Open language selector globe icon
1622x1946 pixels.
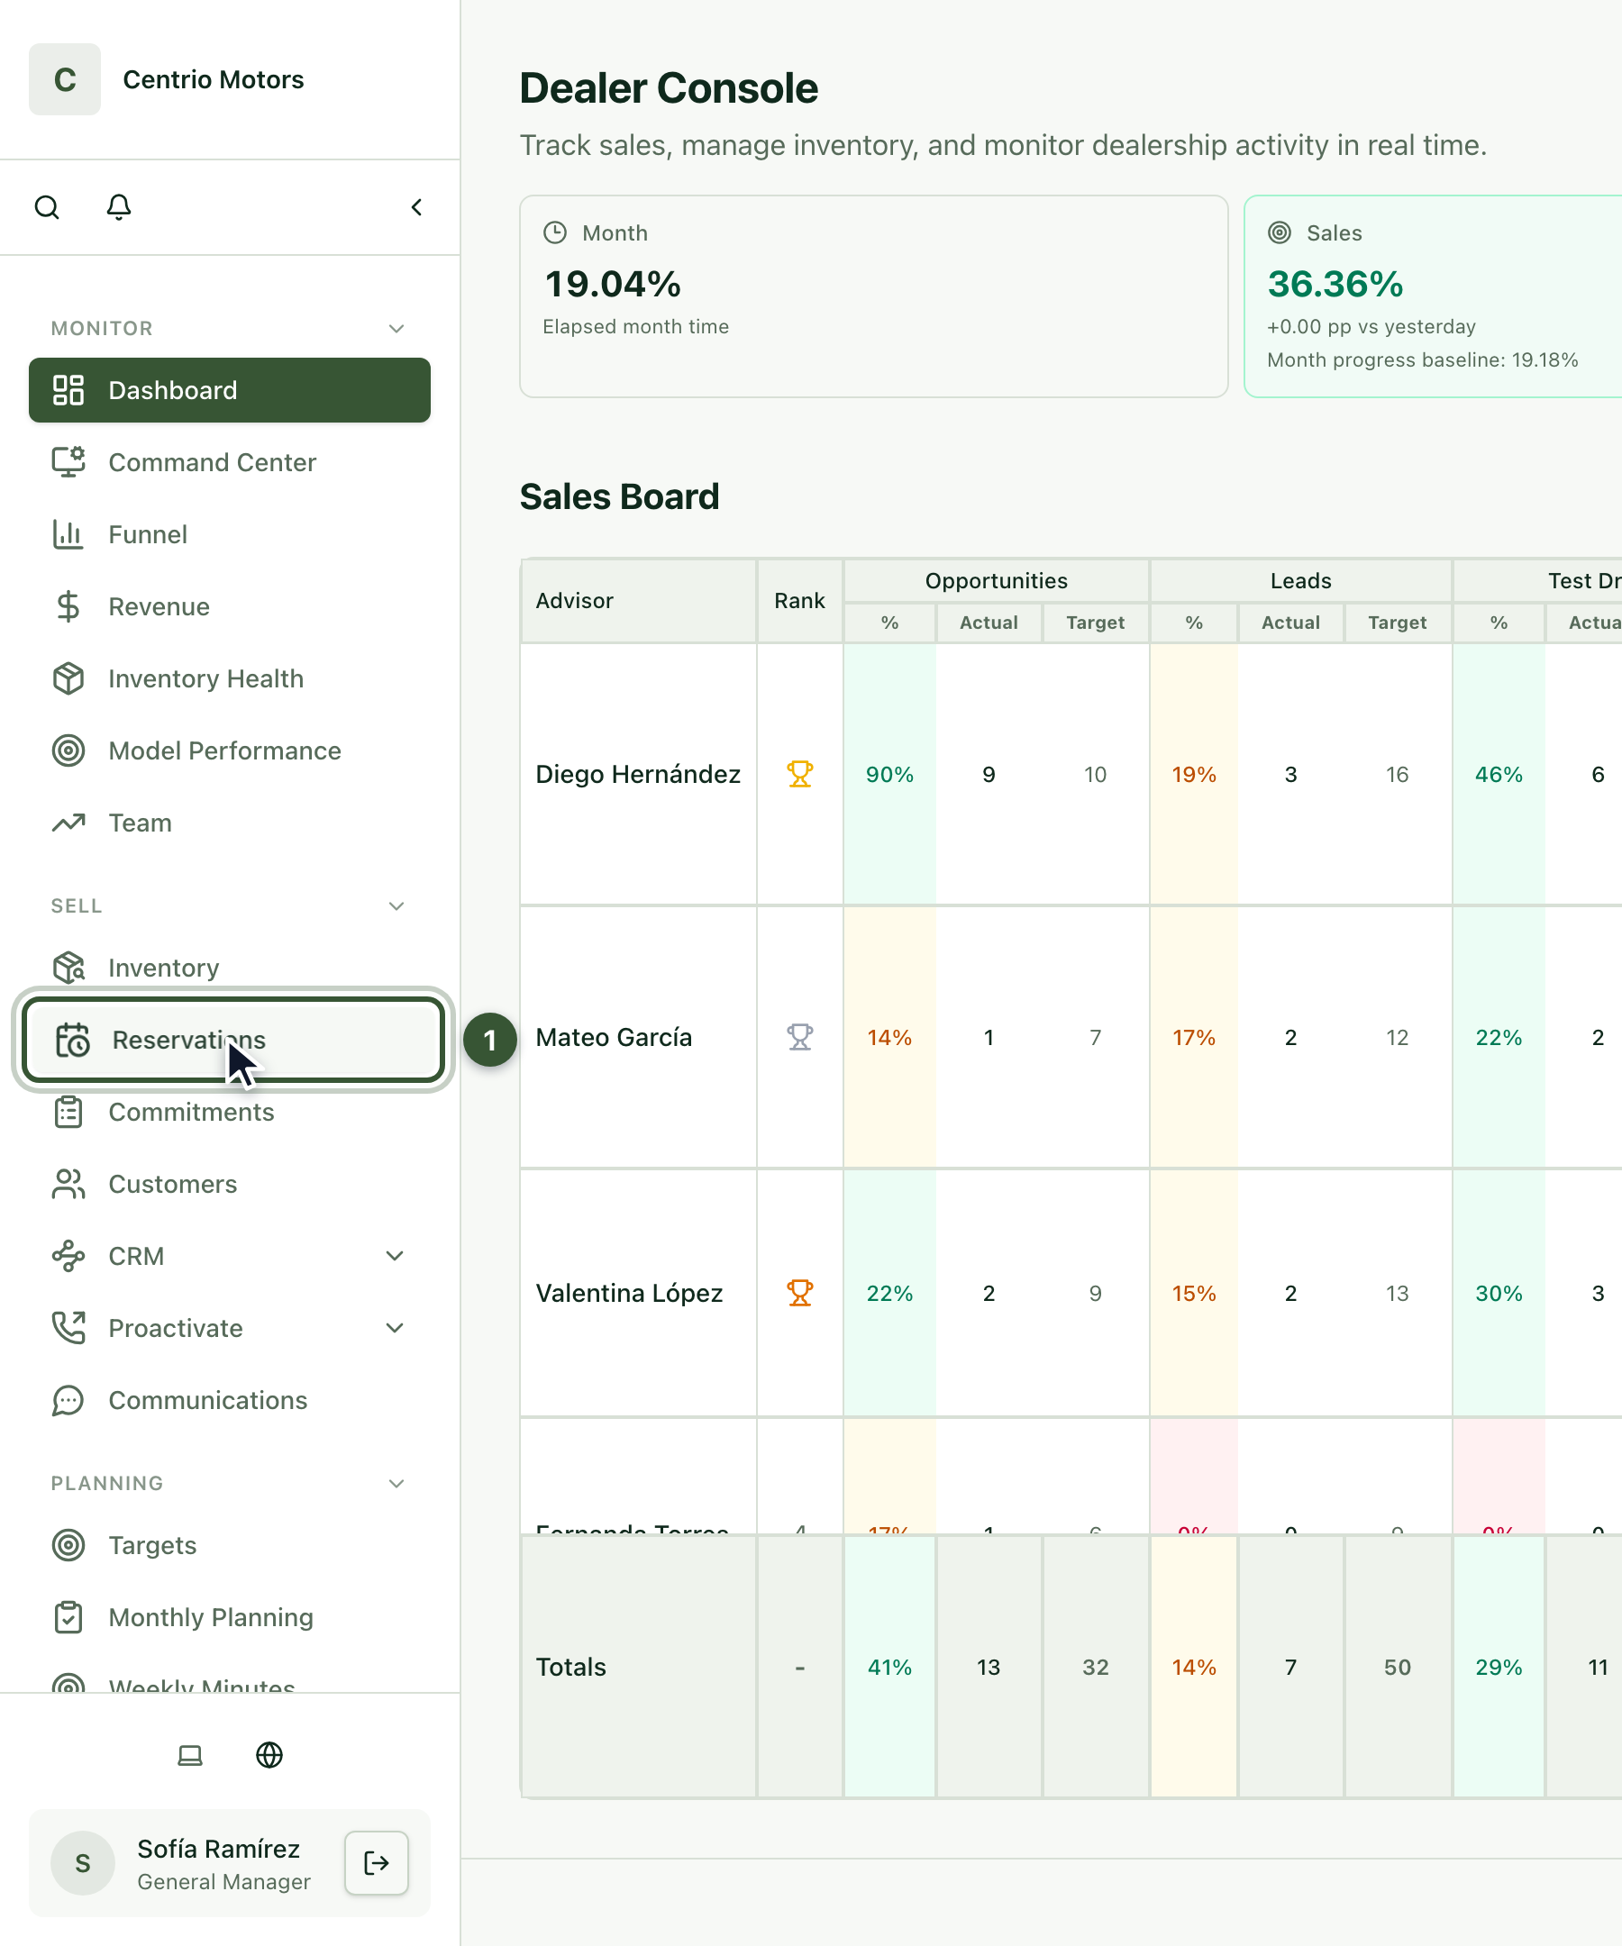click(x=269, y=1755)
